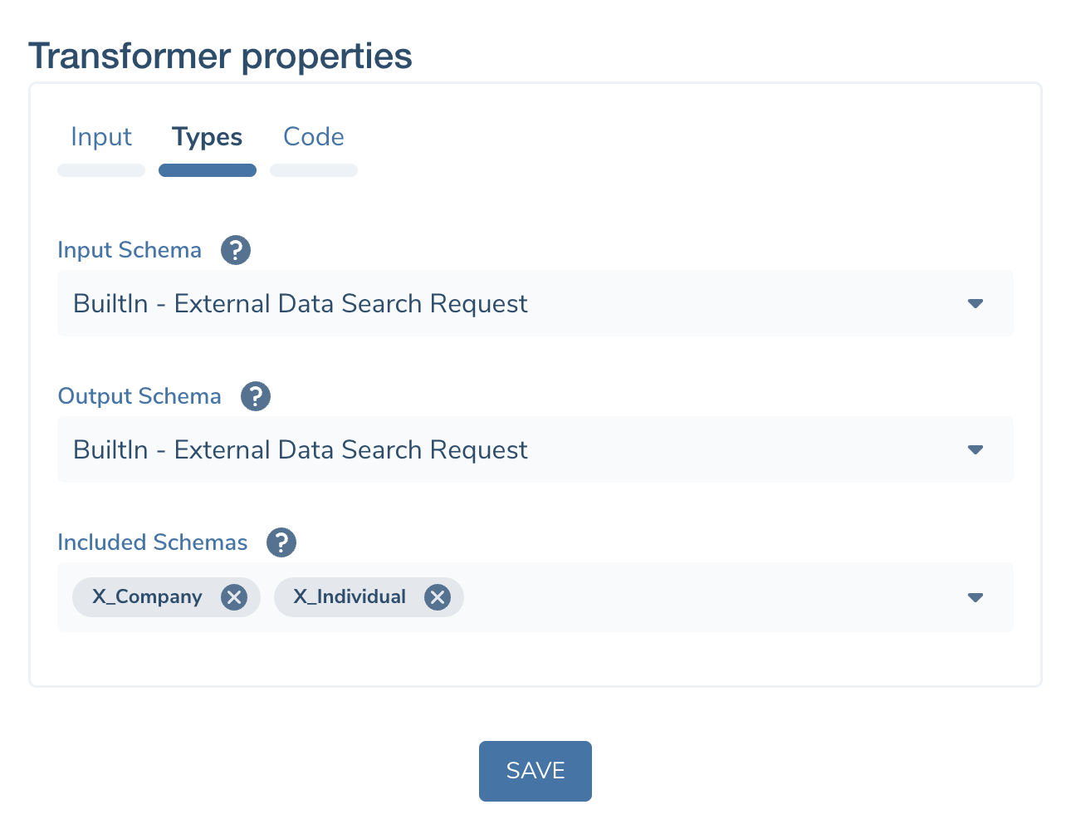The width and height of the screenshot is (1071, 834).
Task: Delete the X_Individual included schema
Action: point(438,596)
